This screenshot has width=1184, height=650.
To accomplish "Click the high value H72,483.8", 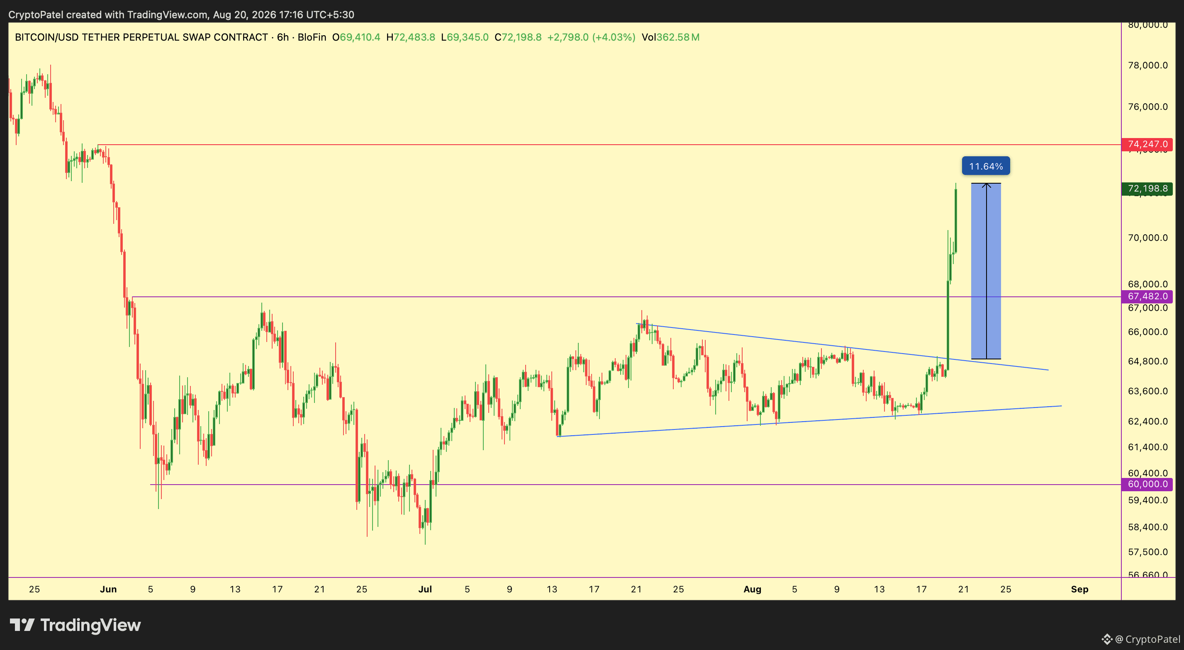I will [x=410, y=37].
